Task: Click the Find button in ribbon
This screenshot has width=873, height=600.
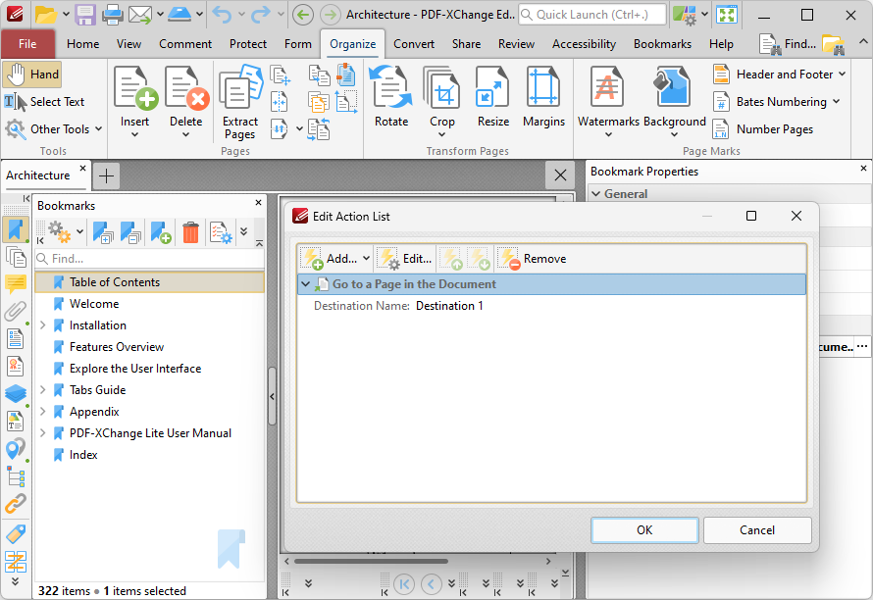Action: click(788, 44)
